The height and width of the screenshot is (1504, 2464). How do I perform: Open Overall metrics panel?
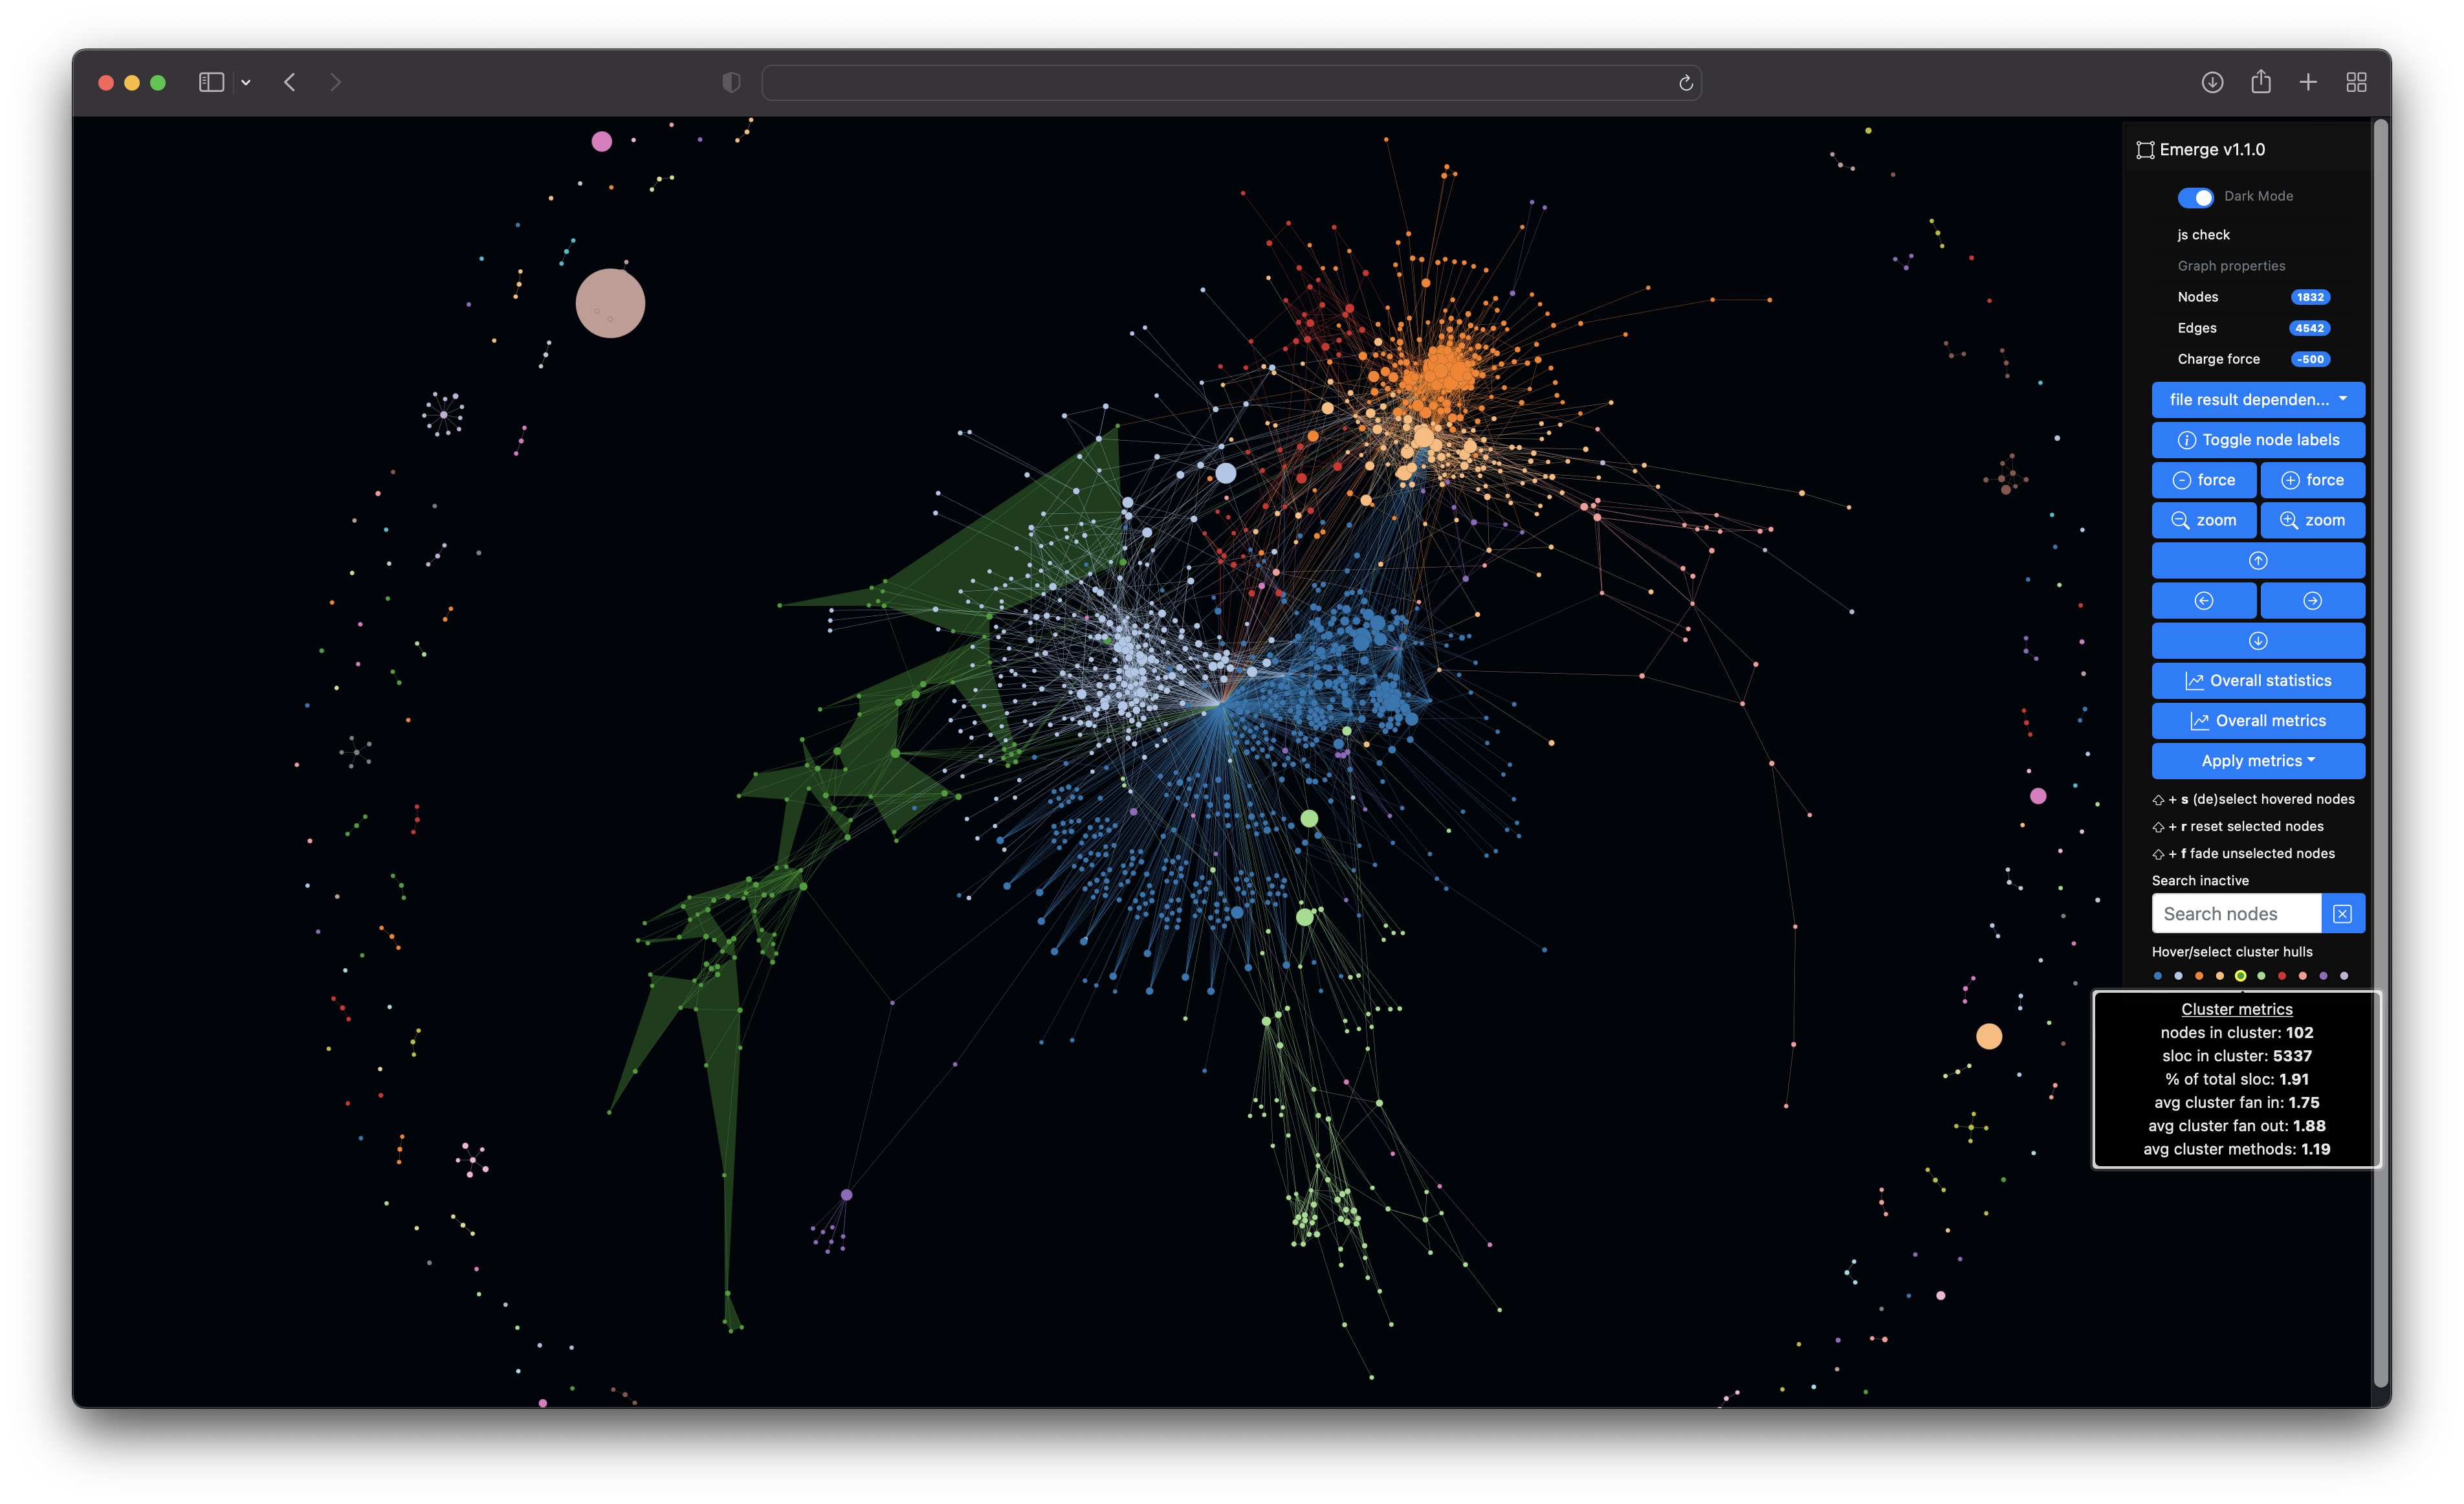pyautogui.click(x=2258, y=720)
